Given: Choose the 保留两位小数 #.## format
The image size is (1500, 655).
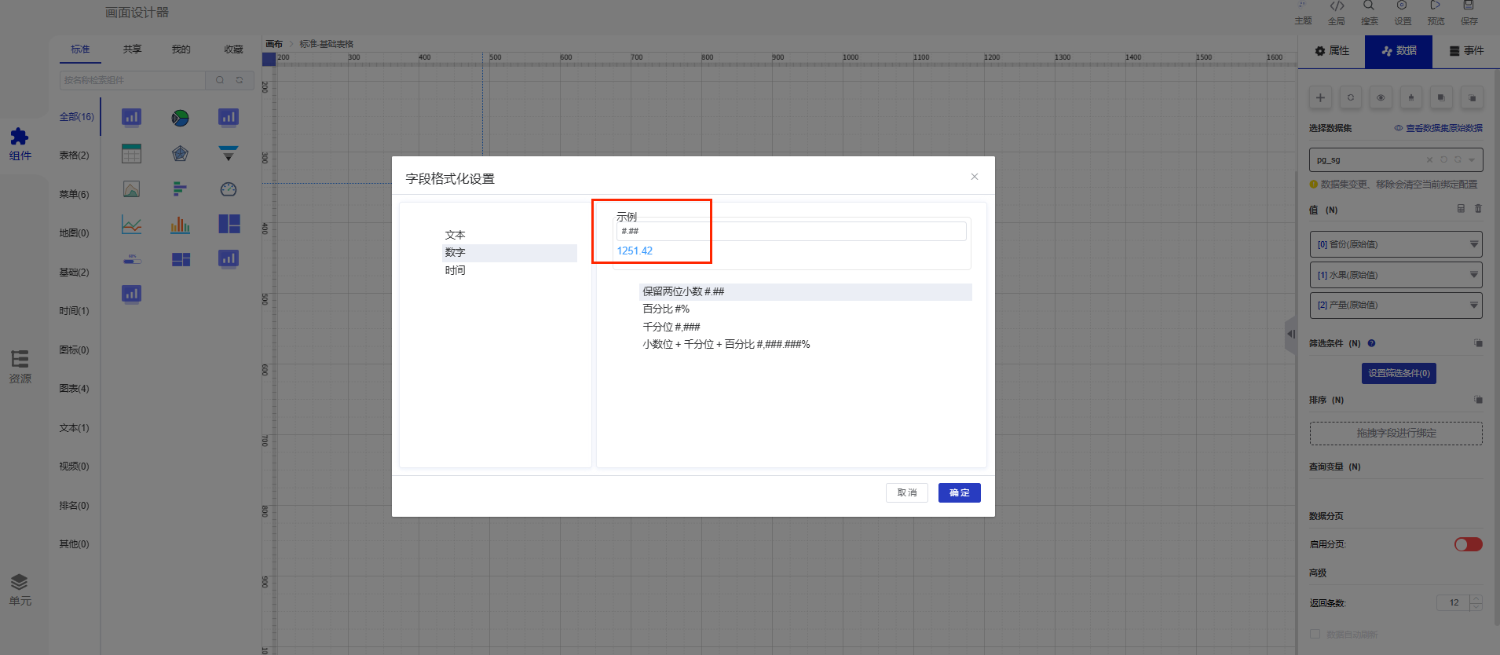Looking at the screenshot, I should (805, 291).
